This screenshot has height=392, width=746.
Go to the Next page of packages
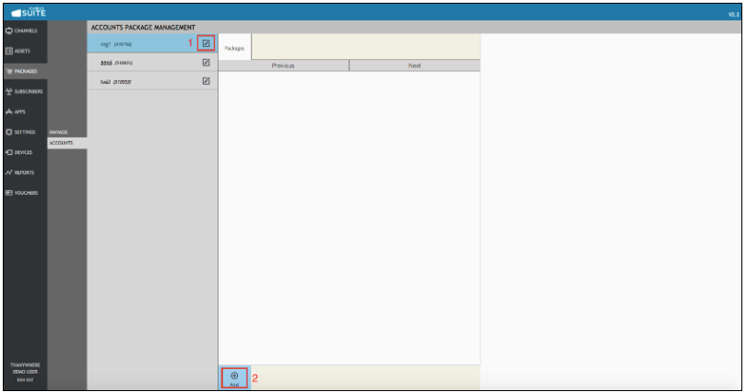pyautogui.click(x=414, y=65)
